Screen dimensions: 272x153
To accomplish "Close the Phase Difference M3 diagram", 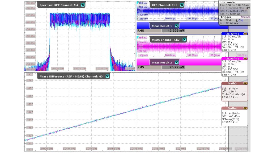I will point(107,76).
